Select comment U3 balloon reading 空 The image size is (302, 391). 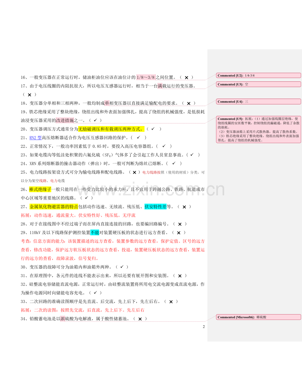[258, 84]
